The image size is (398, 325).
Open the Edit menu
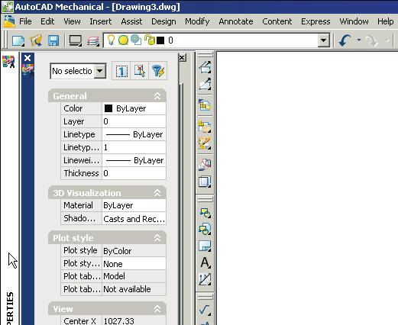pyautogui.click(x=47, y=21)
